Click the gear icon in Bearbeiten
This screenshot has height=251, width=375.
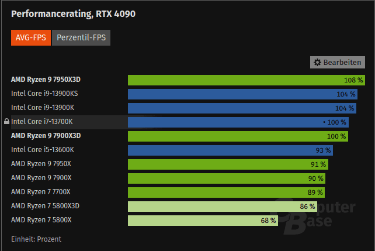click(x=317, y=62)
